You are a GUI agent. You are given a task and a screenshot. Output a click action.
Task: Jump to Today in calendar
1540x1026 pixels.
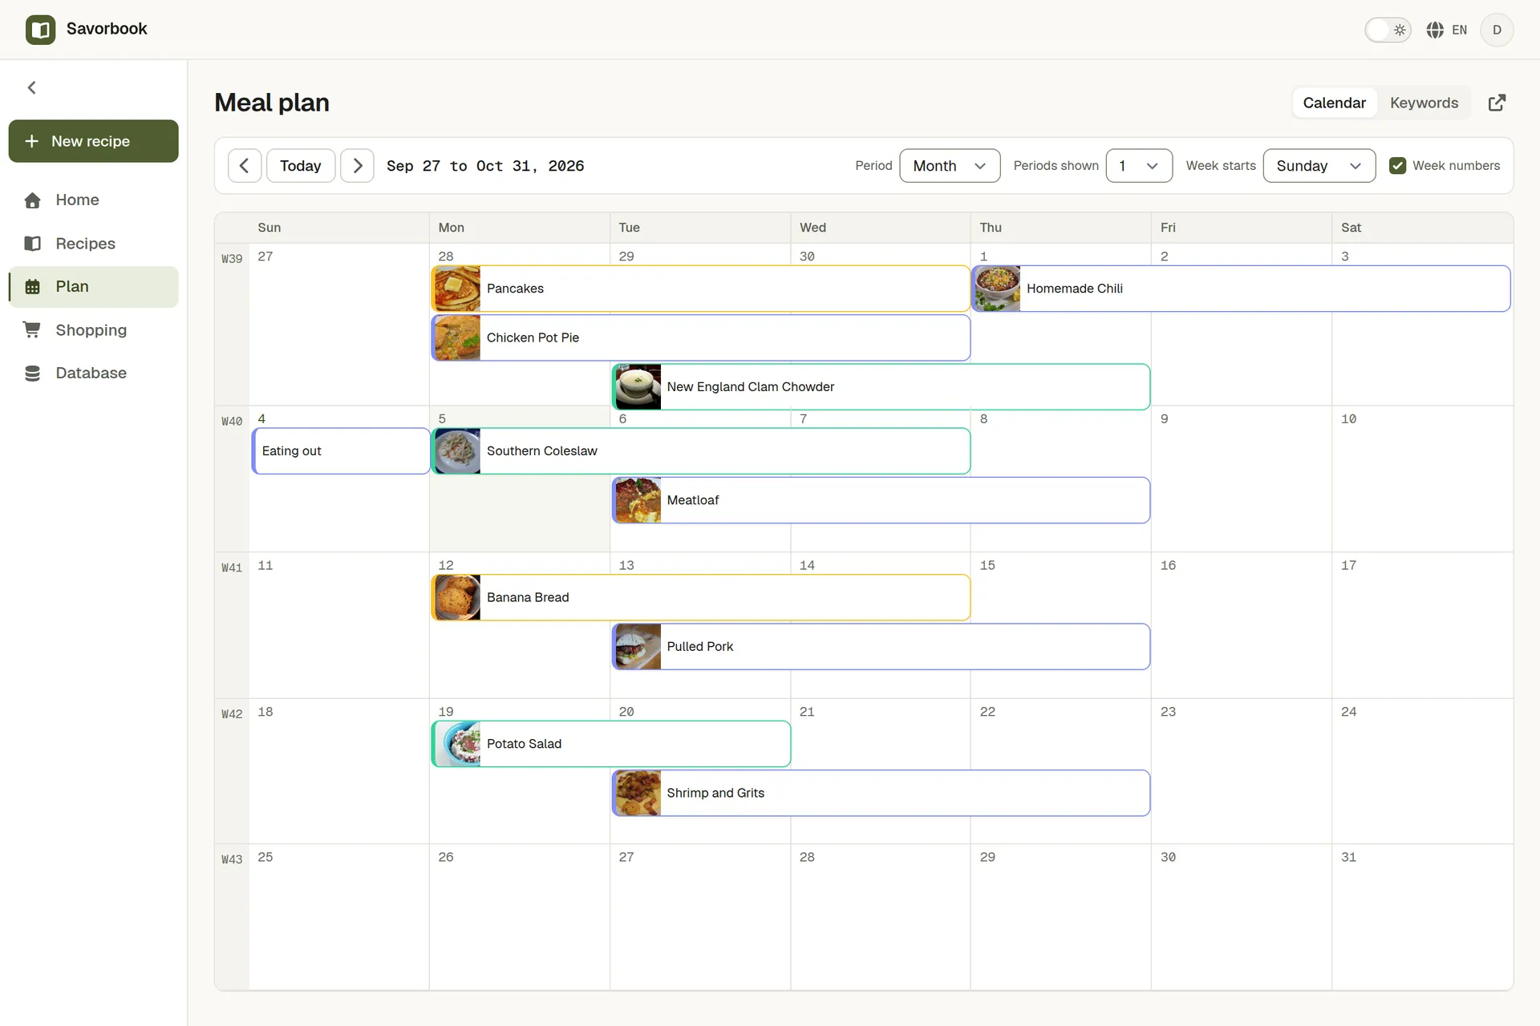(x=301, y=165)
